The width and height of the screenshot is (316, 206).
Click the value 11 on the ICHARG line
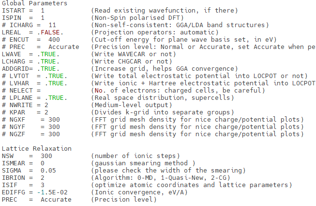point(52,24)
